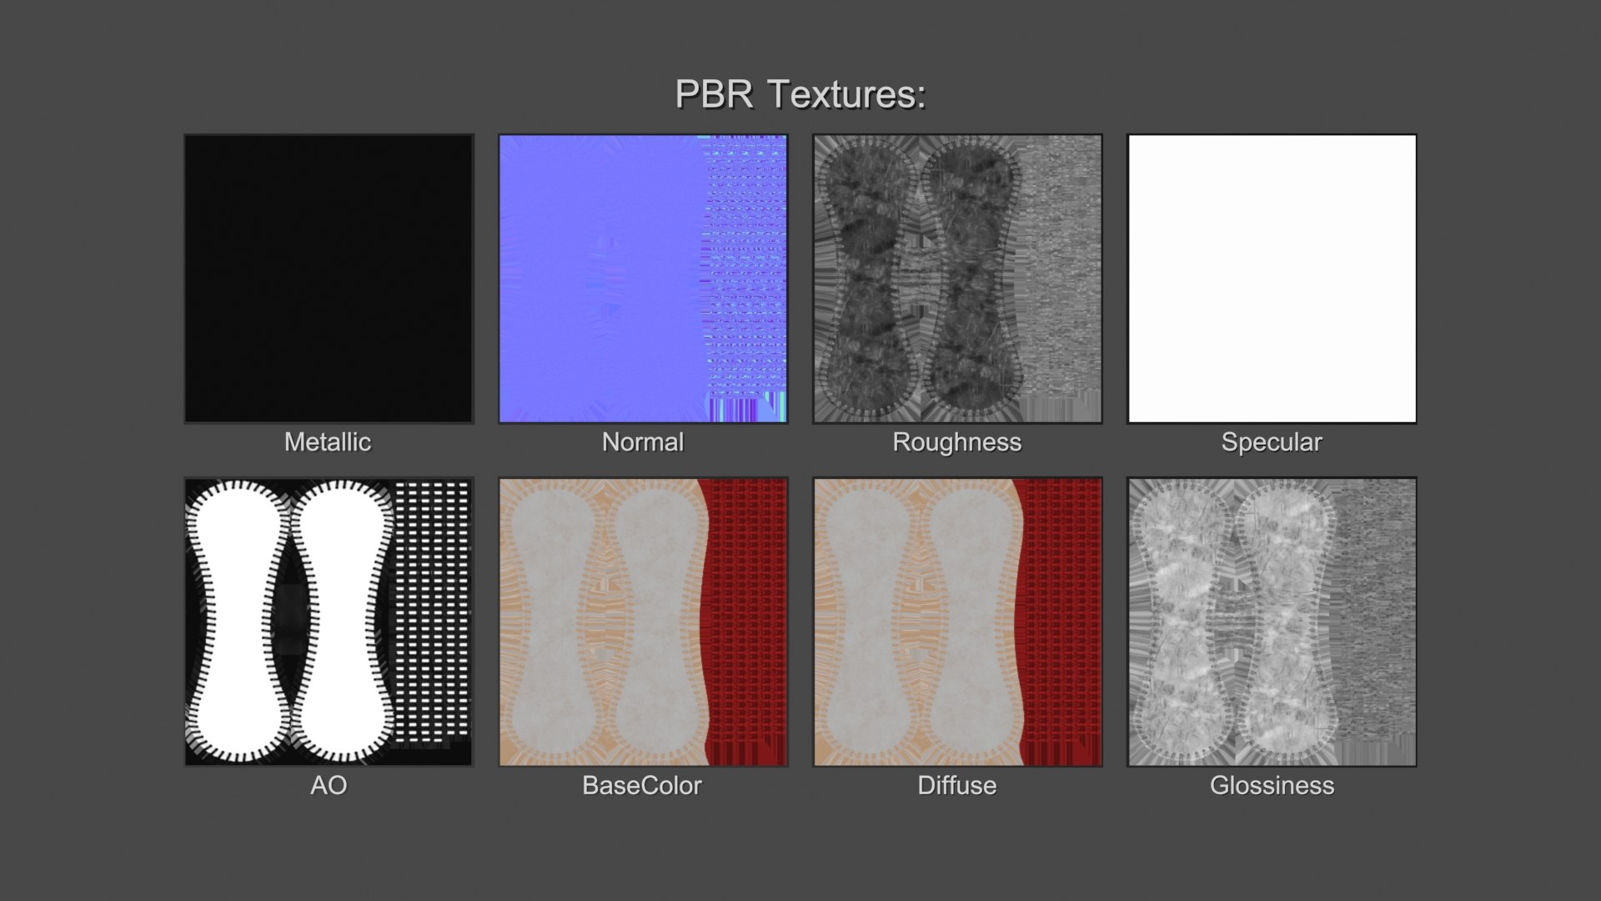The image size is (1601, 901).
Task: Click the Metallic label text
Action: click(x=328, y=442)
